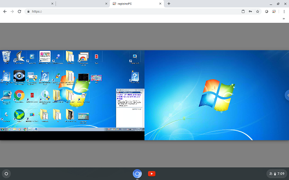Select the info icon with shield shortcut

pyautogui.click(x=45, y=96)
